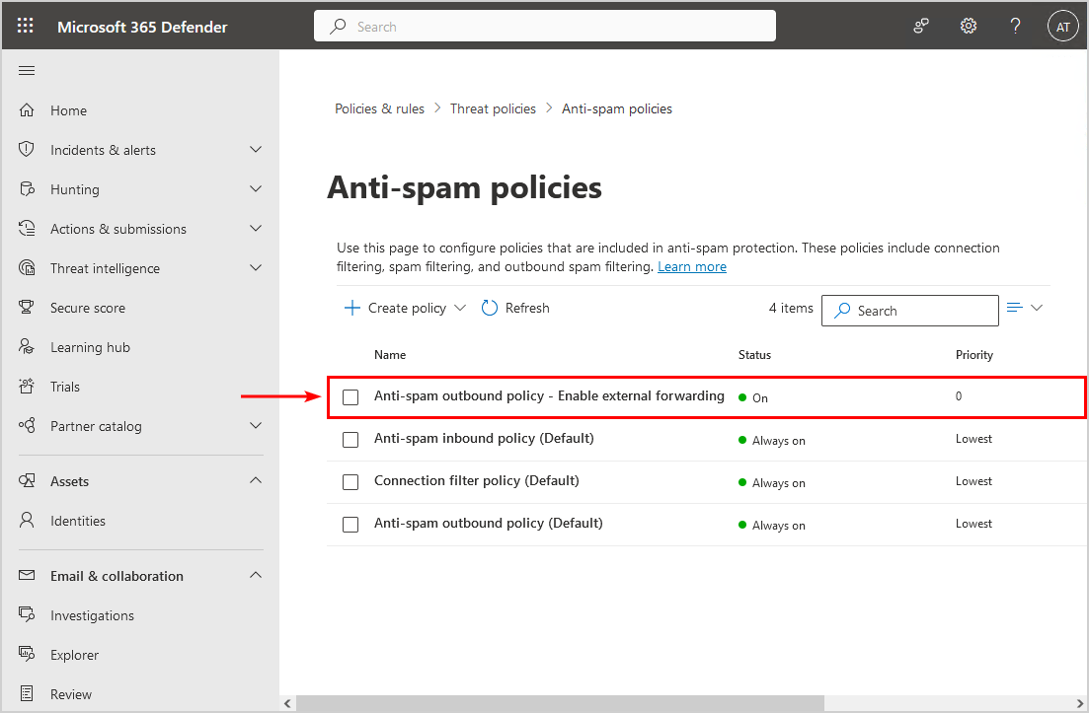Click the community feedback icon in header
Image resolution: width=1089 pixels, height=713 pixels.
921,27
